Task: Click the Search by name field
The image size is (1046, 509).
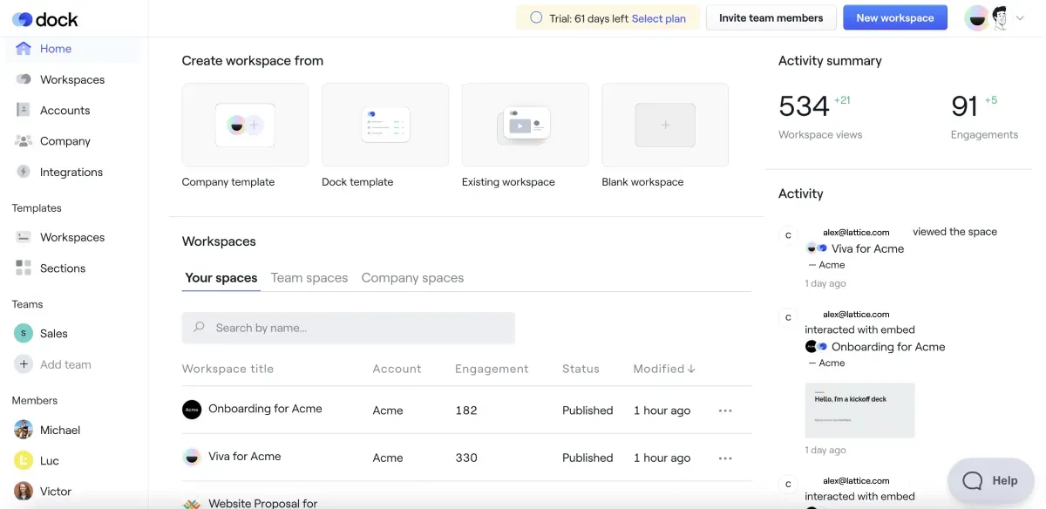Action: coord(349,328)
